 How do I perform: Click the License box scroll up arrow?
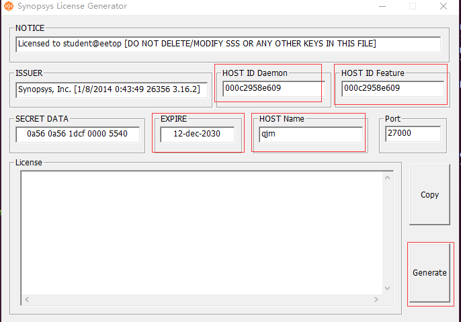pos(388,177)
